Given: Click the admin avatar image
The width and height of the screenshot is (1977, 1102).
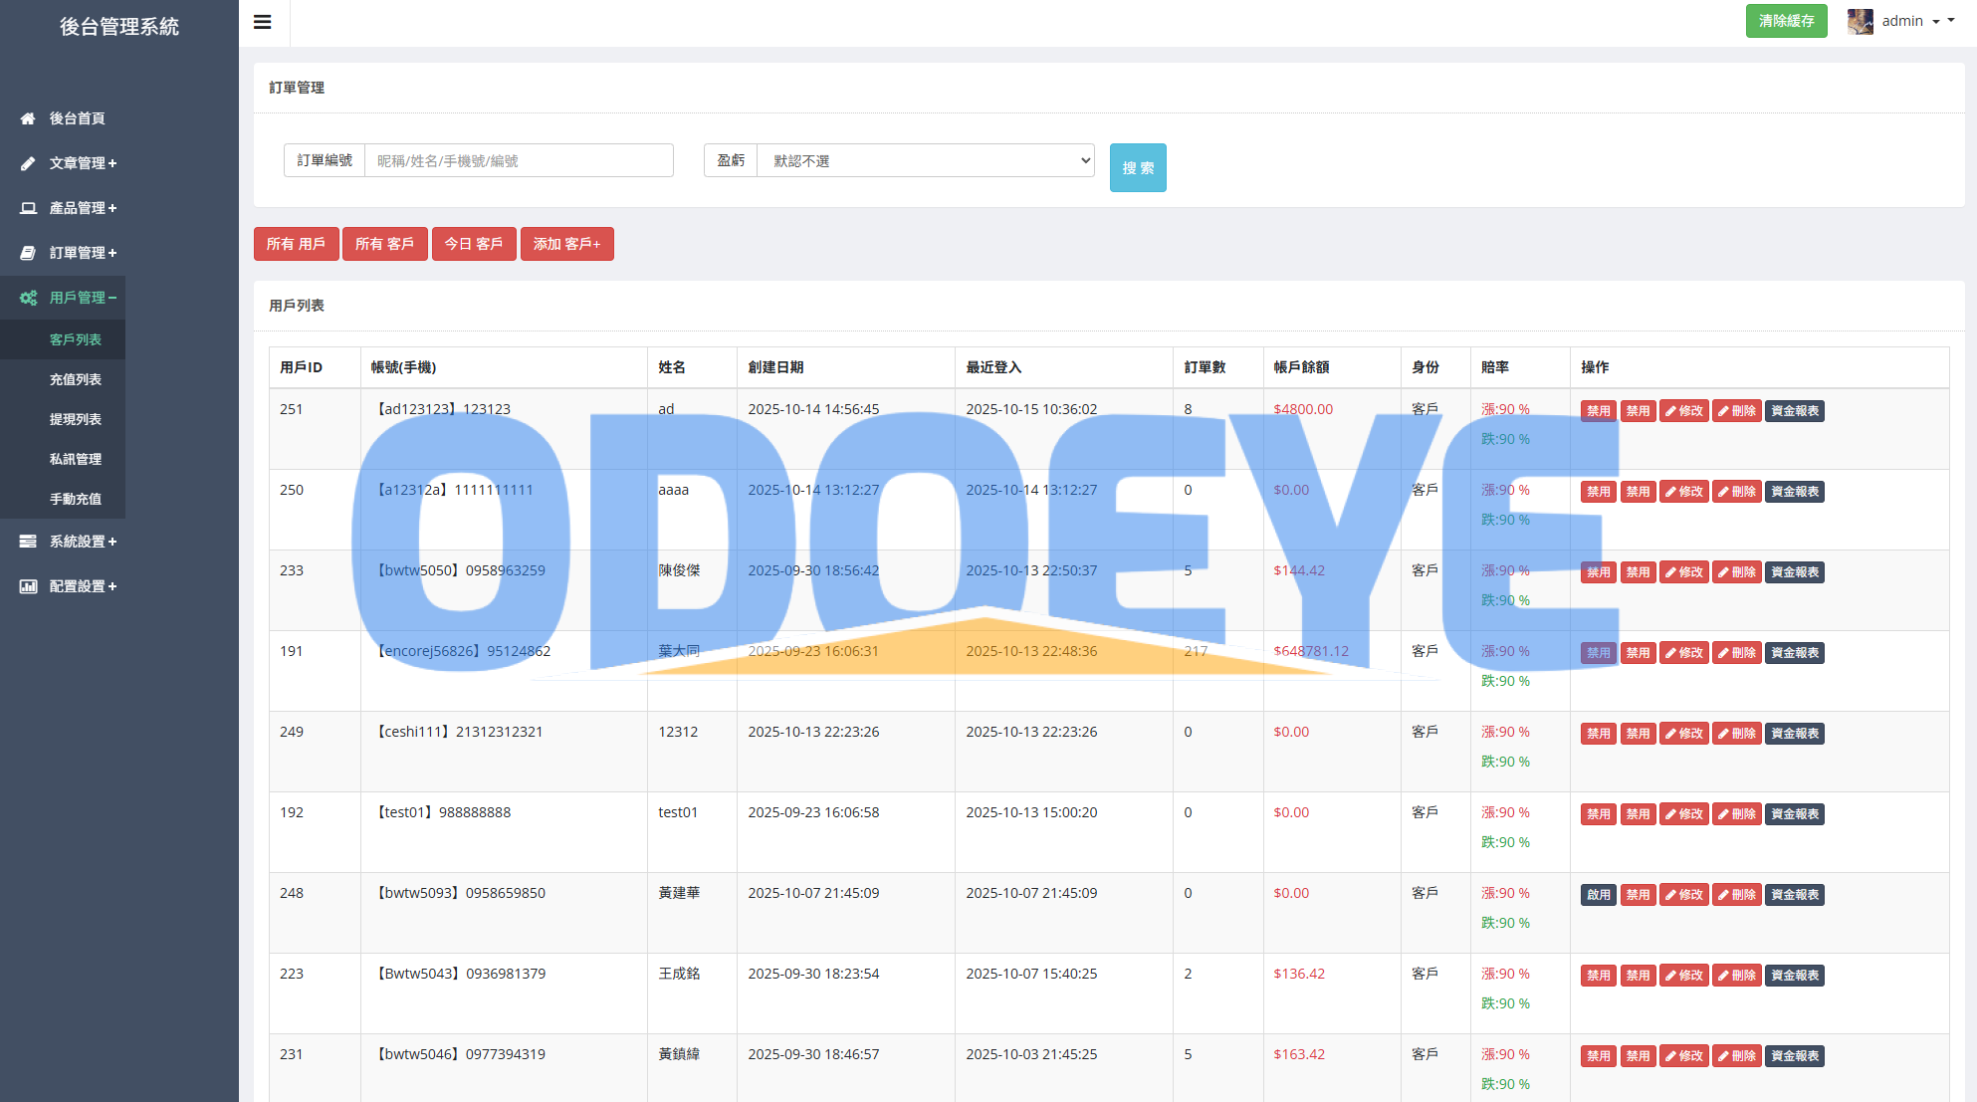Looking at the screenshot, I should pos(1860,21).
